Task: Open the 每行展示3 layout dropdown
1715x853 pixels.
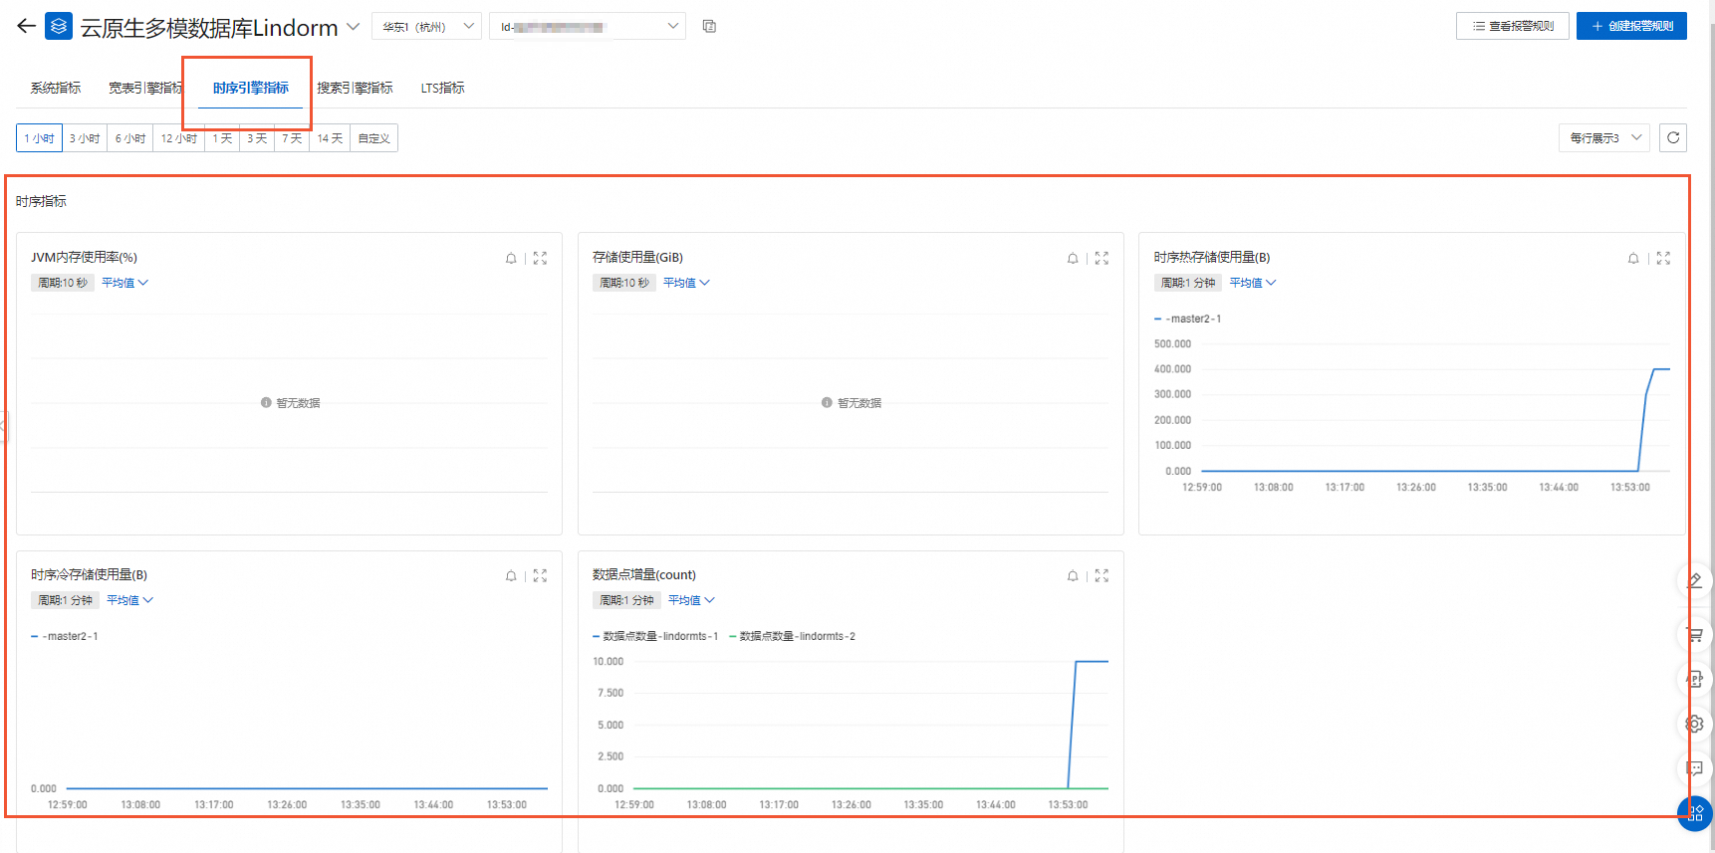Action: tap(1604, 138)
